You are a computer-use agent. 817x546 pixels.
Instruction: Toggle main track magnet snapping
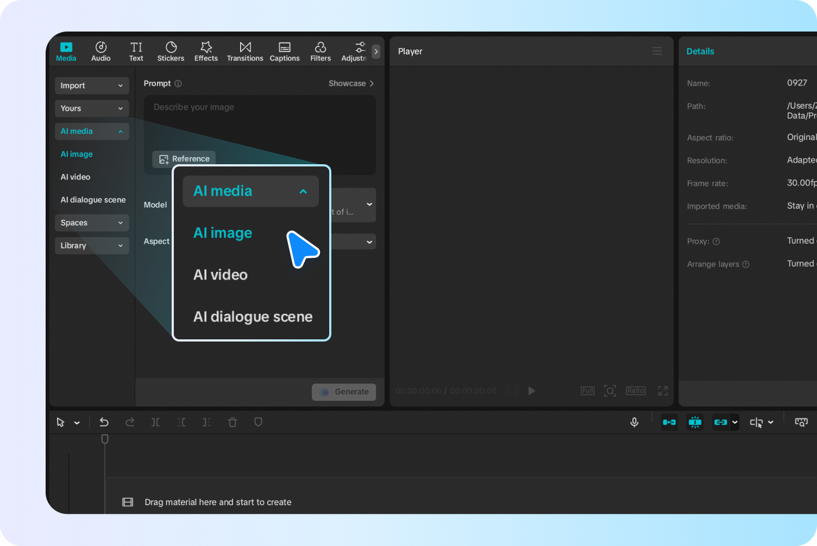pos(669,422)
